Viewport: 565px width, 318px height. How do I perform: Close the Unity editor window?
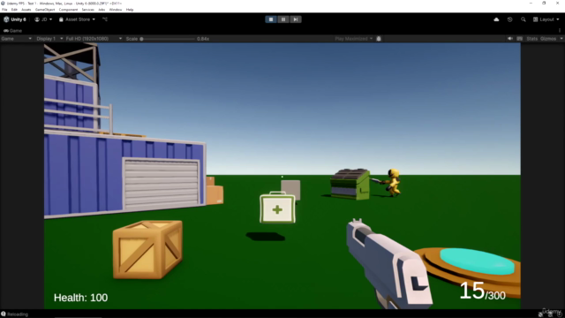[x=557, y=4]
